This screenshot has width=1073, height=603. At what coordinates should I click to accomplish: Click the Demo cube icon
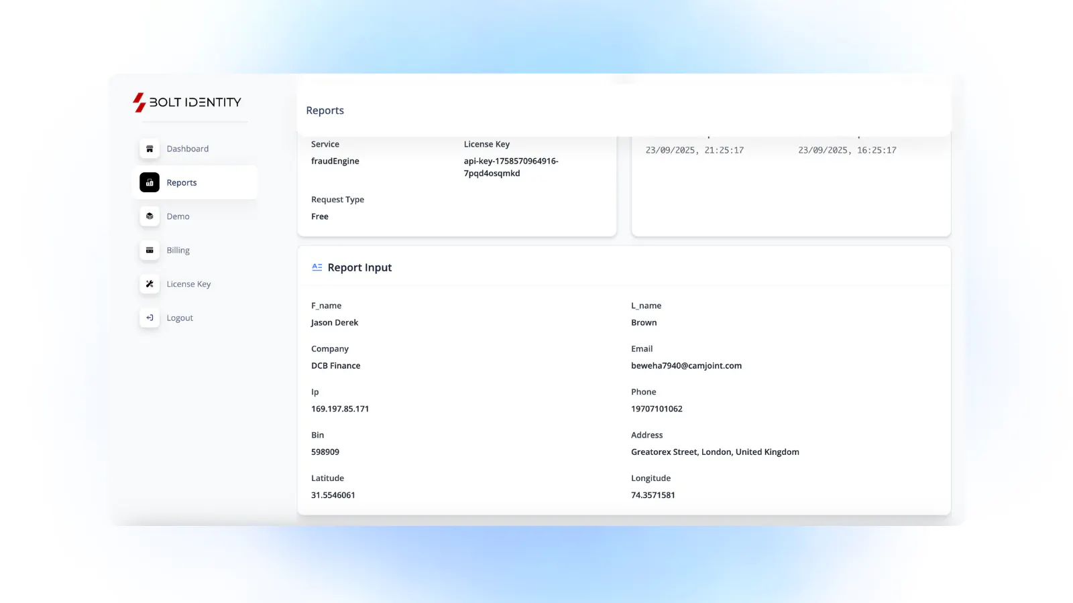[150, 216]
